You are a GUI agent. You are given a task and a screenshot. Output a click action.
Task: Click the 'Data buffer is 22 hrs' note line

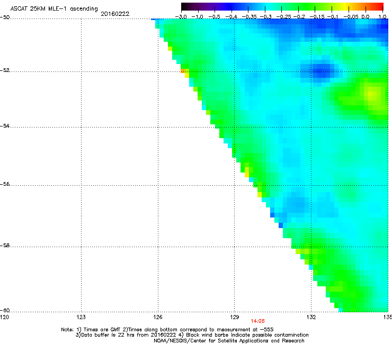point(192,335)
